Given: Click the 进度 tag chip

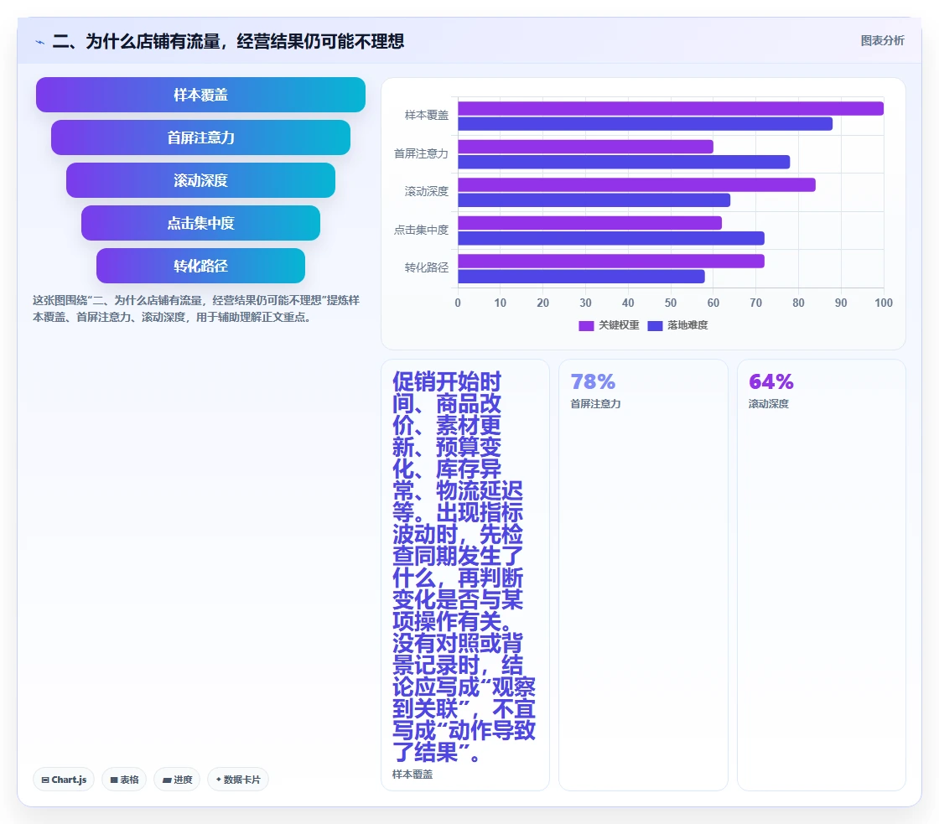Looking at the screenshot, I should click(177, 780).
